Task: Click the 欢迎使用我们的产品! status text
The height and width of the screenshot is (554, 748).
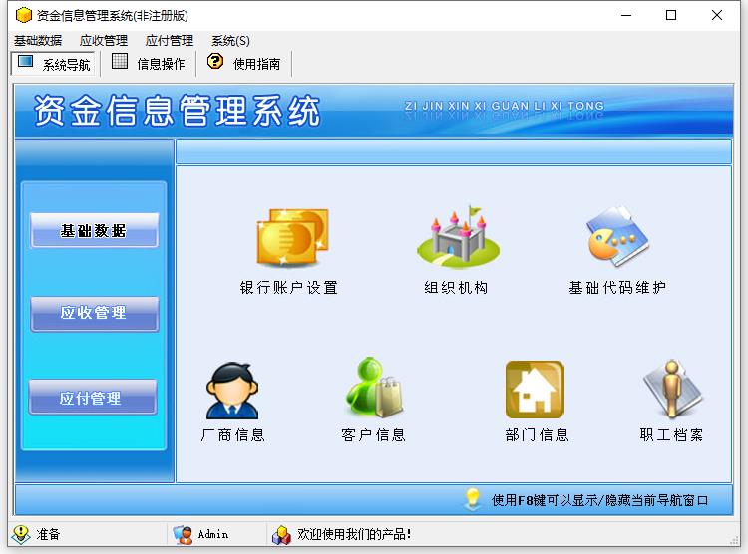Action: pos(354,534)
